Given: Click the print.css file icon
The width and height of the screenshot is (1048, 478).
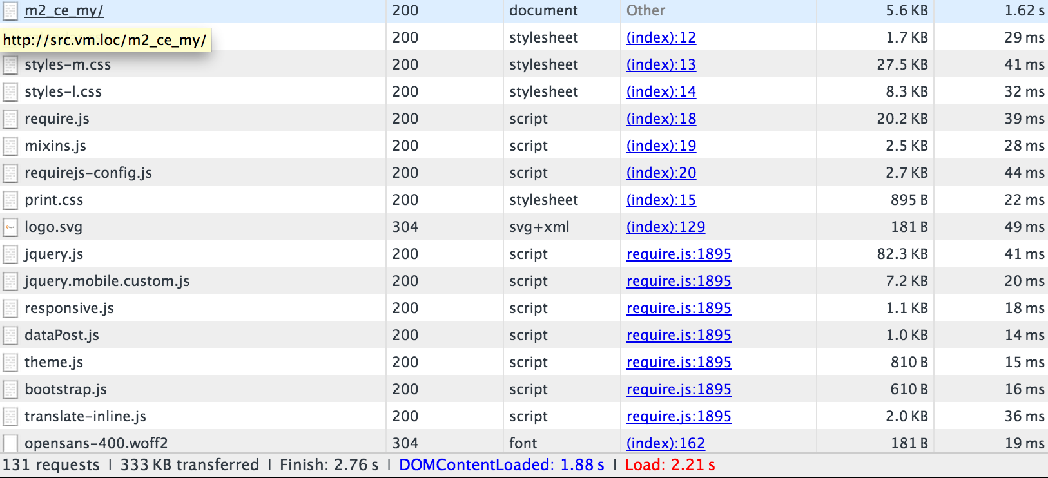Looking at the screenshot, I should [x=10, y=200].
